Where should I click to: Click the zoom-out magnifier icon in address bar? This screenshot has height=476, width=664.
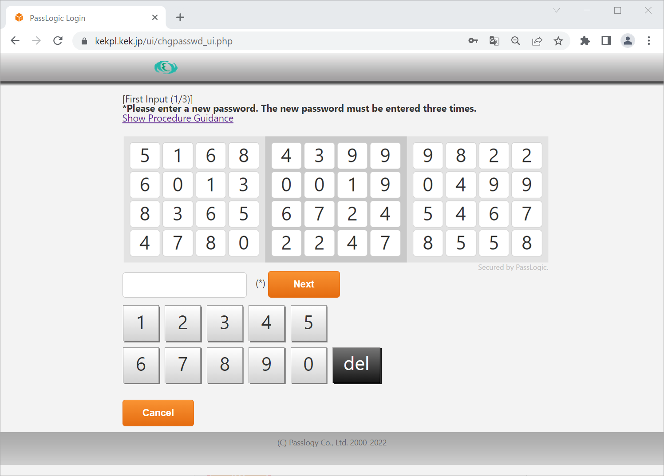coord(515,40)
